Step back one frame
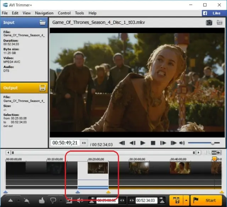Screen dimensions: 227x207 (x=132, y=143)
